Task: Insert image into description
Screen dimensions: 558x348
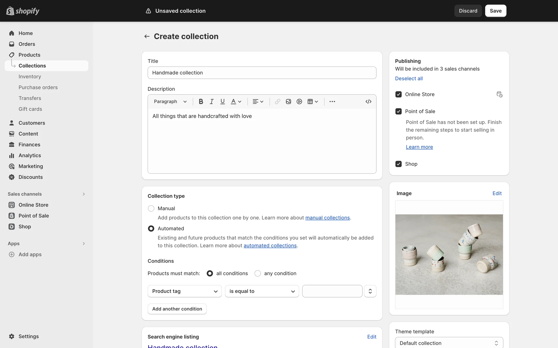Action: (x=288, y=101)
